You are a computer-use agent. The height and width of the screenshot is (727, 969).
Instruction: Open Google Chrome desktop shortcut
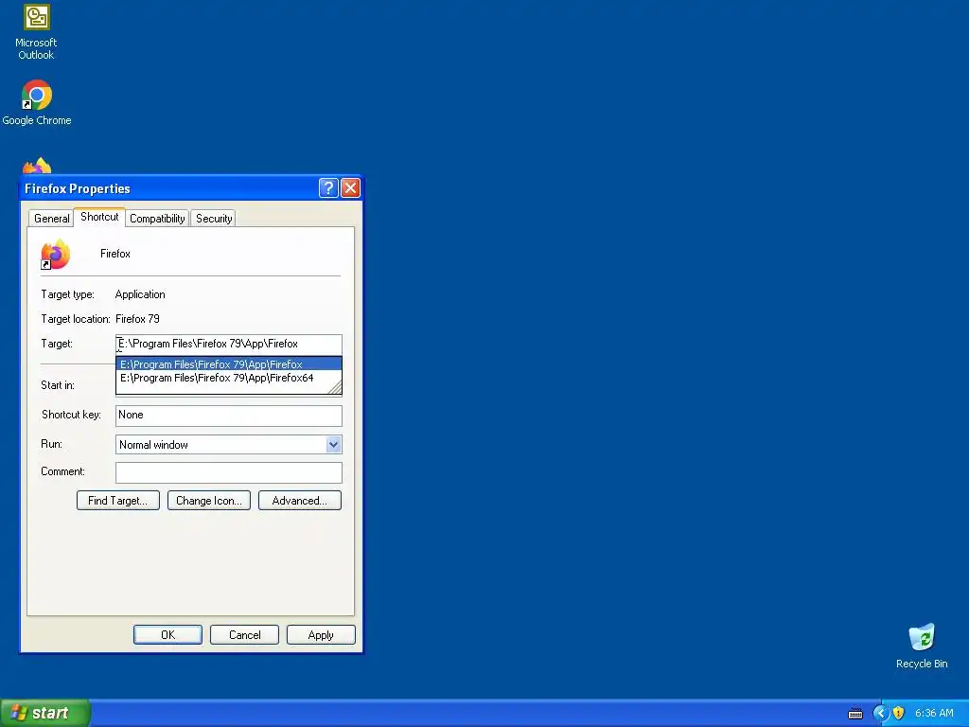coord(37,102)
